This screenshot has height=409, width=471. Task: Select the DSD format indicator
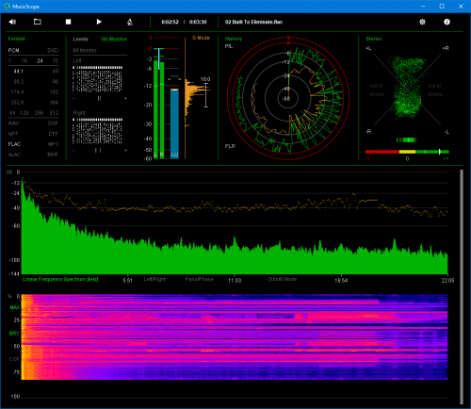tap(53, 50)
